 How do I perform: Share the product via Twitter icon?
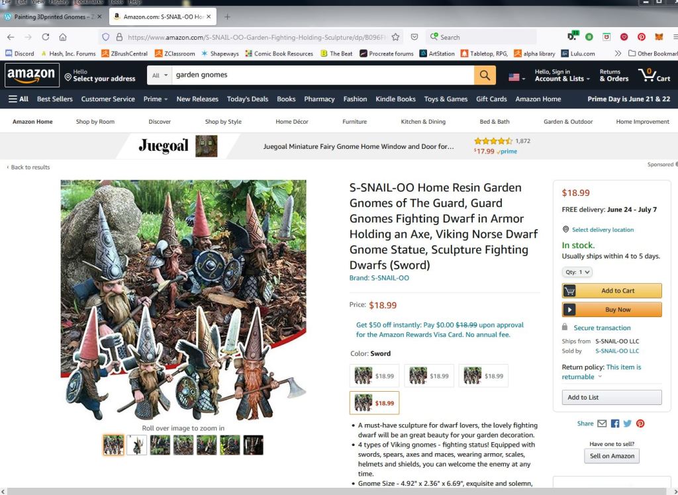coord(628,424)
